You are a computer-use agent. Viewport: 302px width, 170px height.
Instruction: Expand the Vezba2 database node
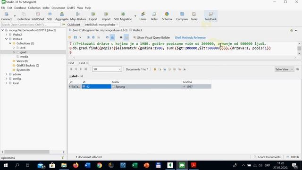click(x=6, y=34)
